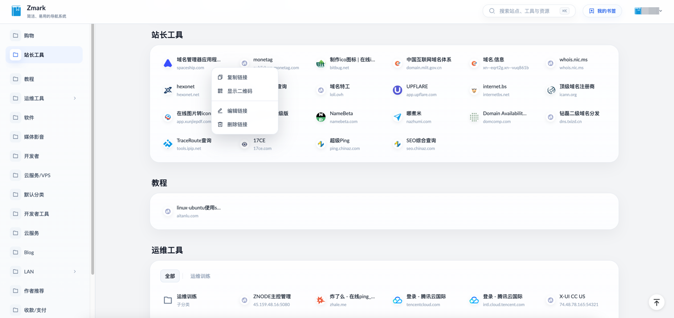The image size is (674, 318).
Task: Click the intl.cloud.tencent.com cloud icon
Action: coord(474,300)
